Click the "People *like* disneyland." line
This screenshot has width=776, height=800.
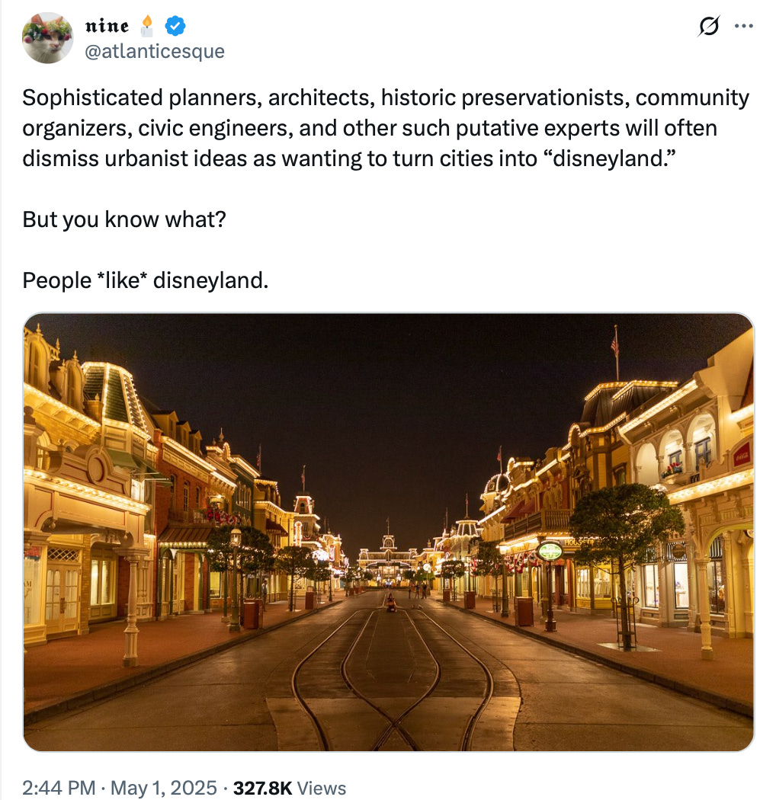coord(145,280)
